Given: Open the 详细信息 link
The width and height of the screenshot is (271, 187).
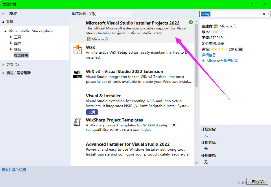Looking at the screenshot, I should [x=209, y=55].
